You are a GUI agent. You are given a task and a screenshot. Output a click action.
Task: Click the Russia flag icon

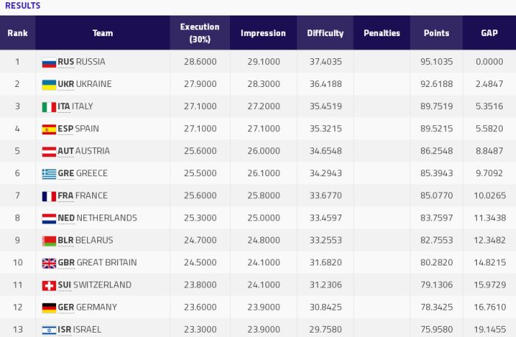click(49, 62)
